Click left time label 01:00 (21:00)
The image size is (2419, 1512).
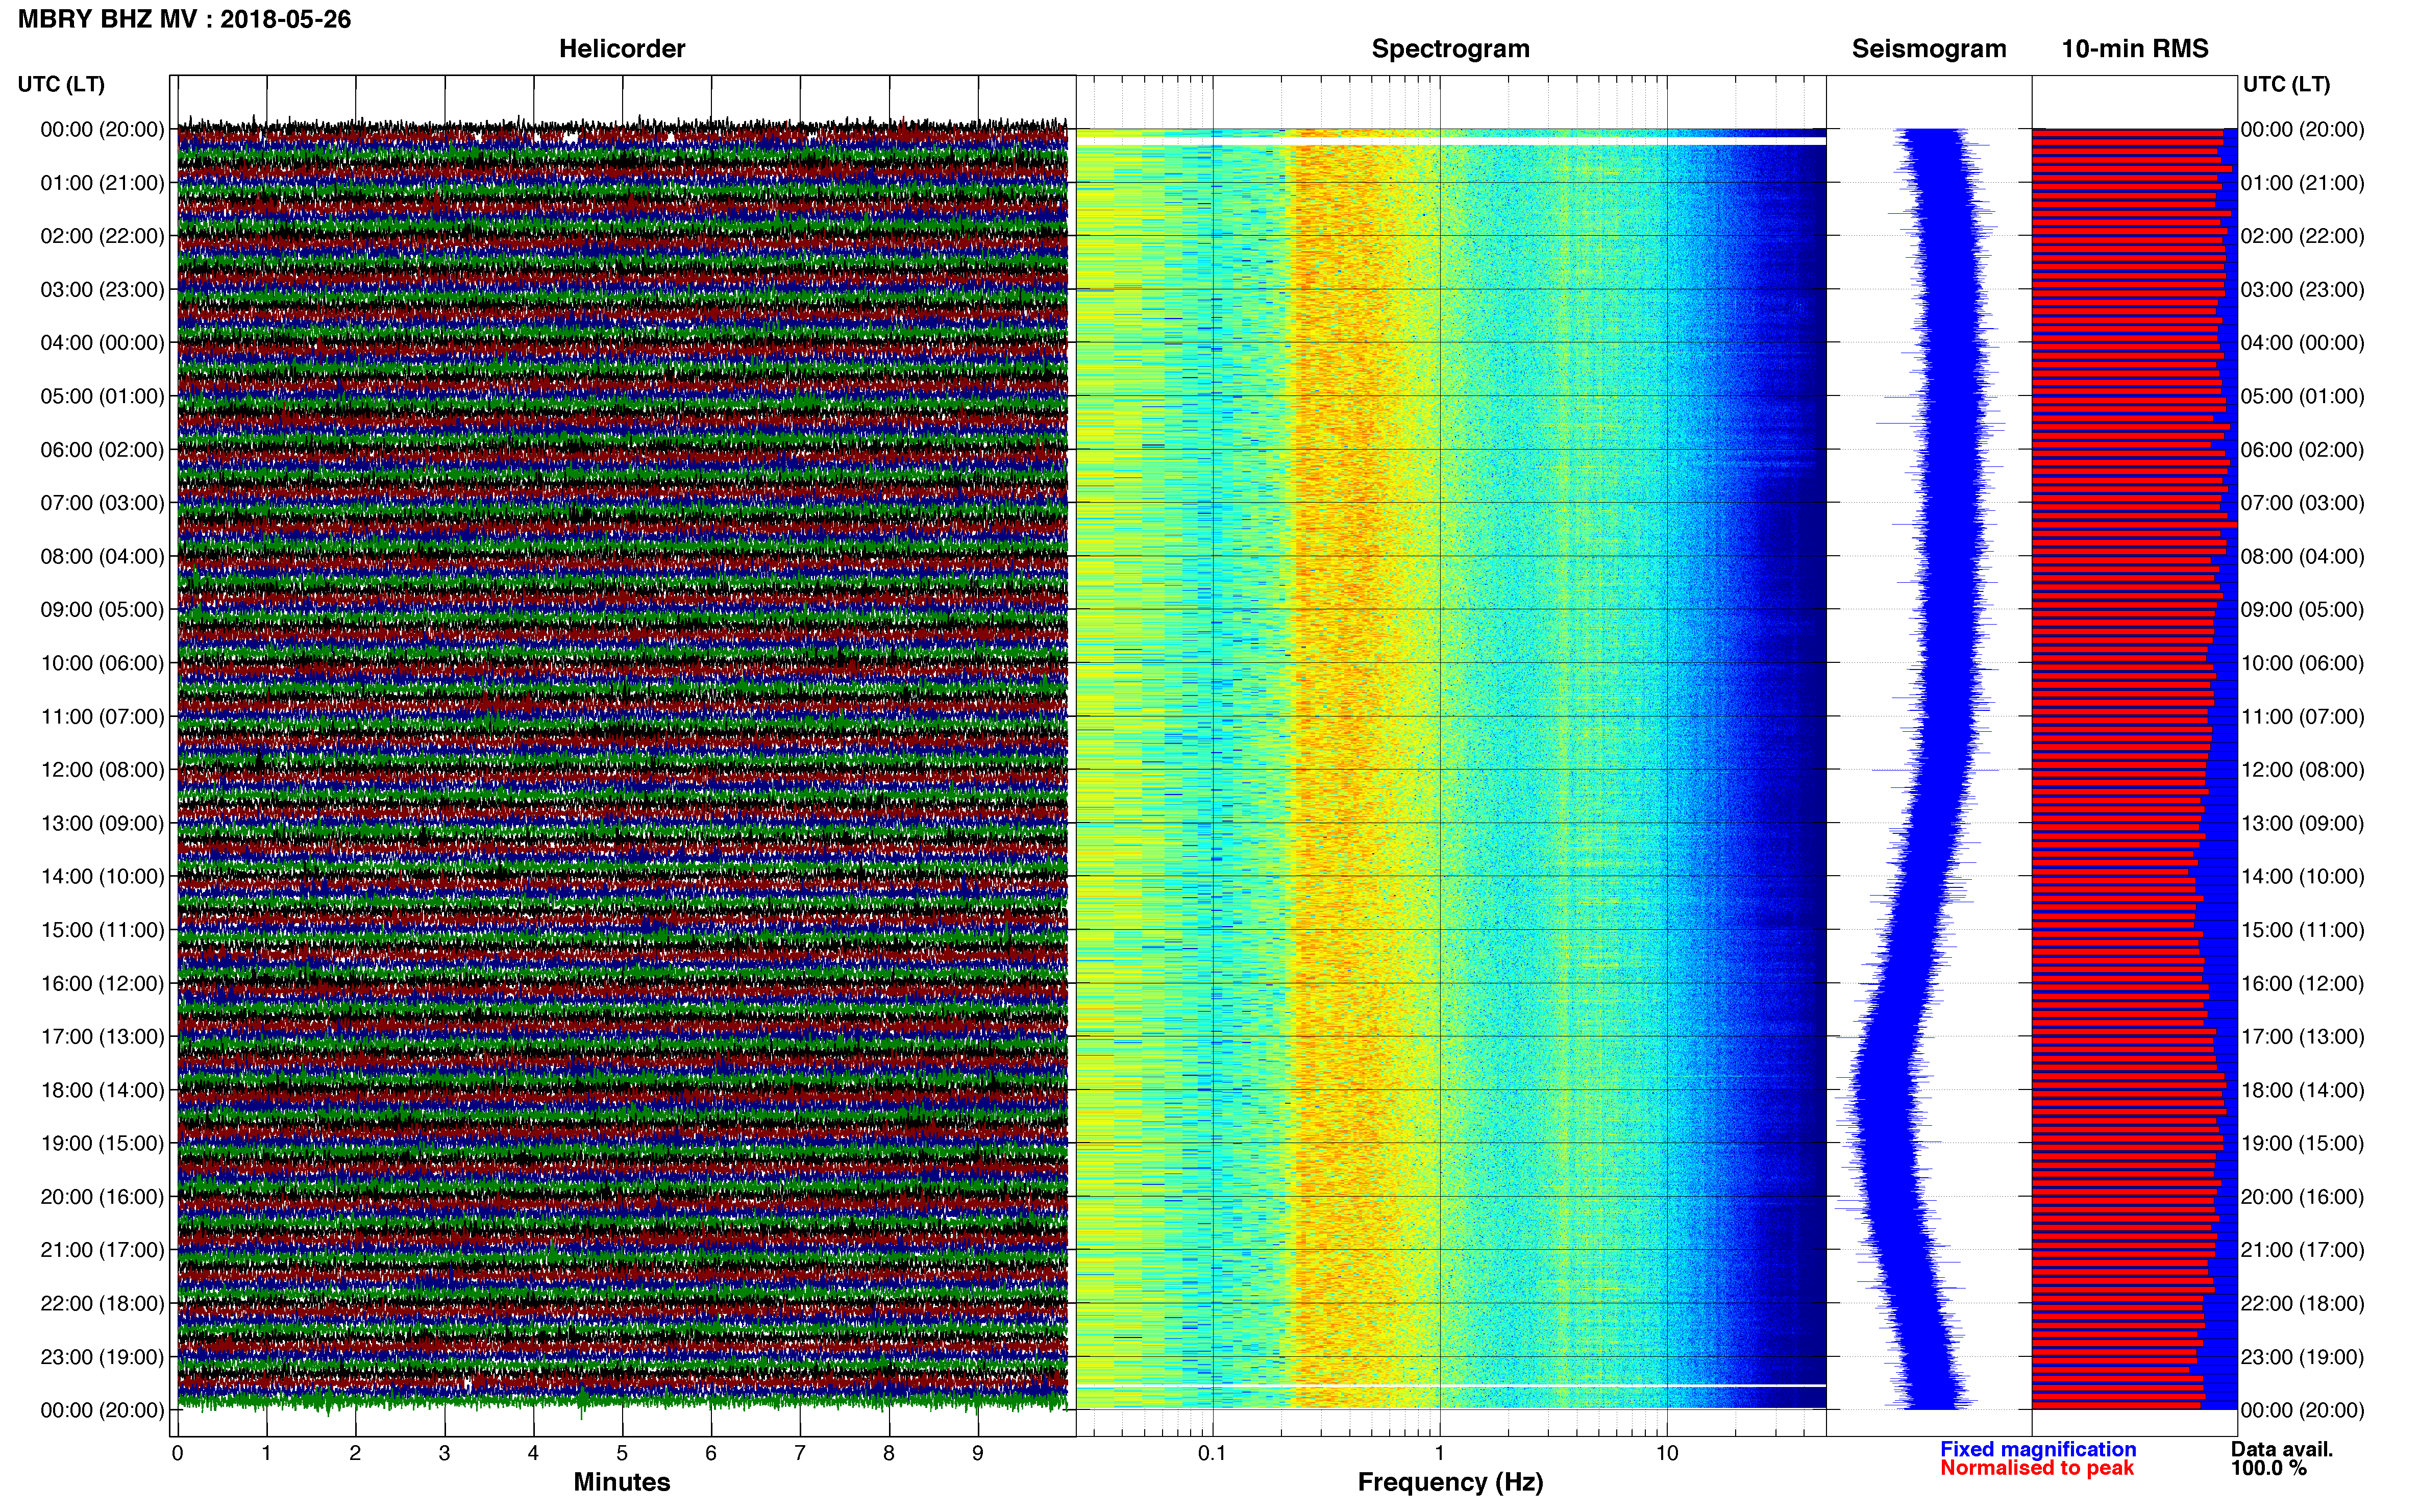[x=102, y=183]
